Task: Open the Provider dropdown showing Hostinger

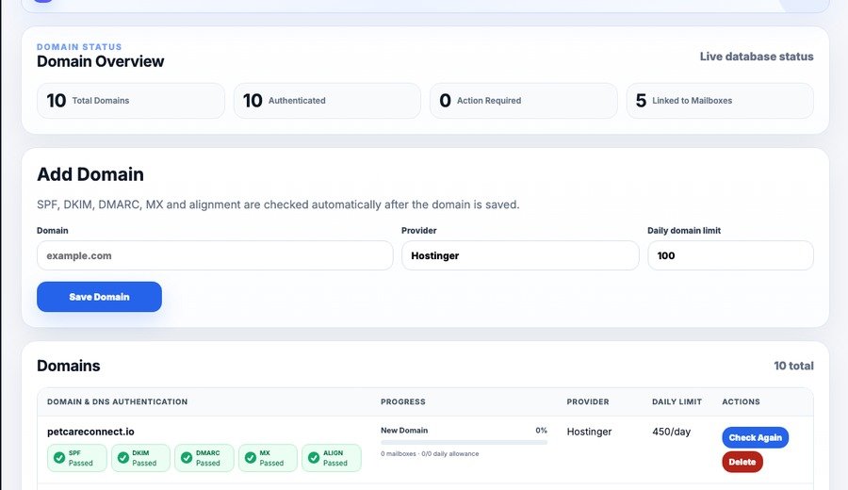Action: click(x=520, y=255)
